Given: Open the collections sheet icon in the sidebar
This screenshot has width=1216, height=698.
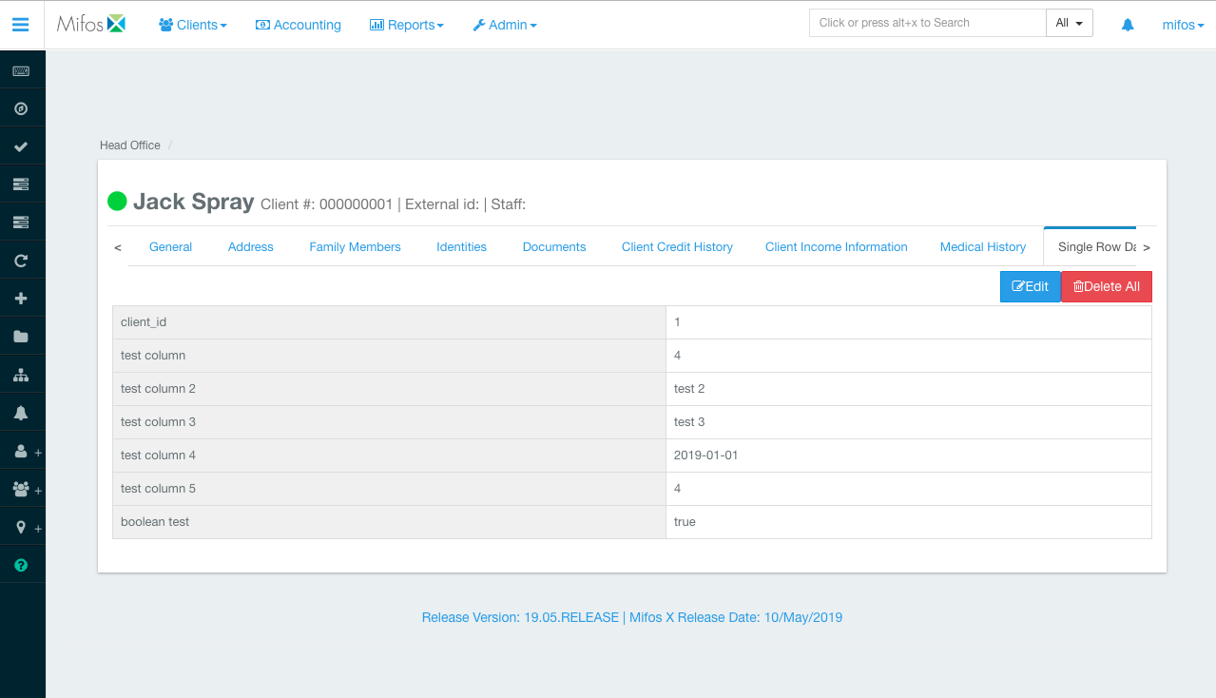Looking at the screenshot, I should pyautogui.click(x=21, y=184).
